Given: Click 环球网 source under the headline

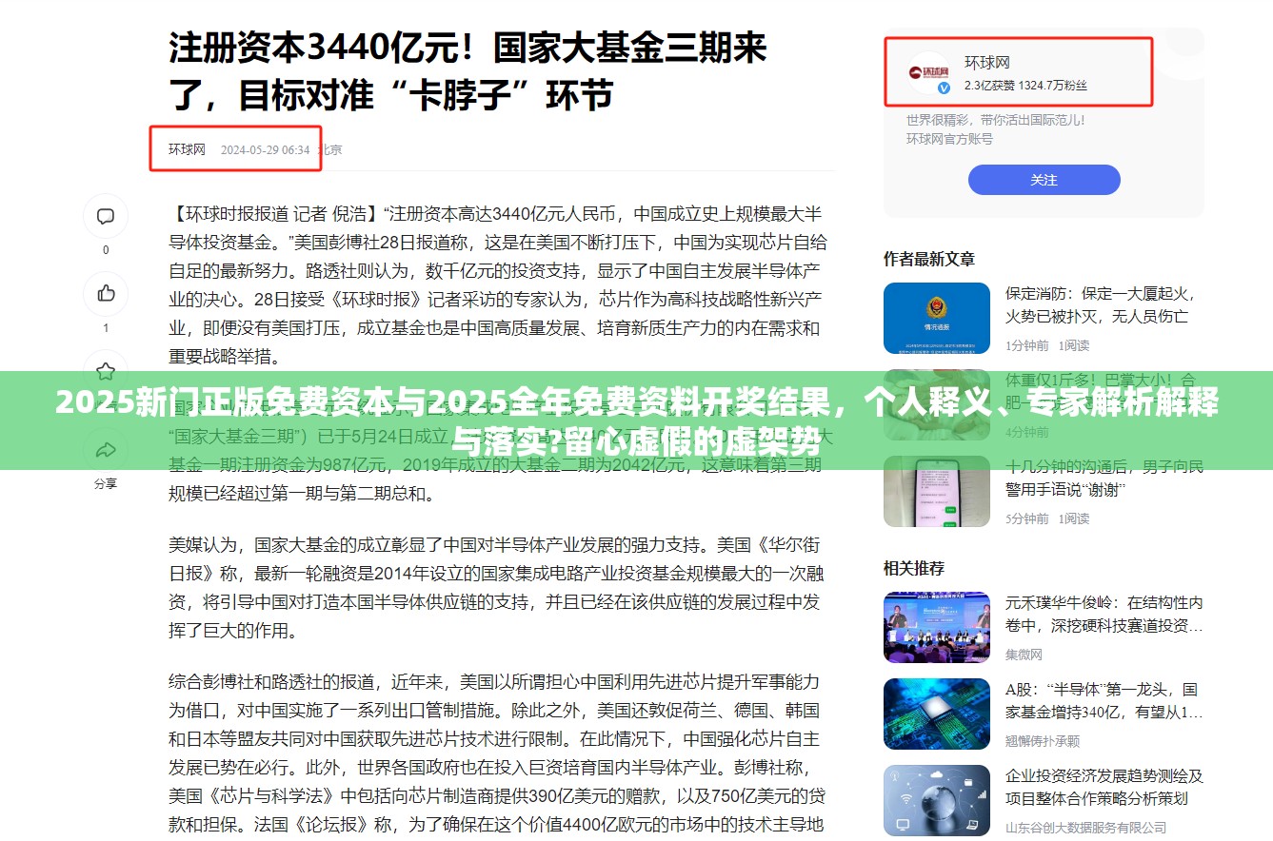Looking at the screenshot, I should point(188,149).
